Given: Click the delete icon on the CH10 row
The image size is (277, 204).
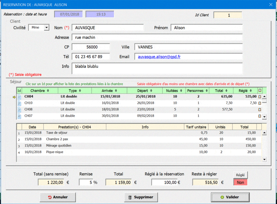Looking at the screenshot, I should [x=260, y=103].
